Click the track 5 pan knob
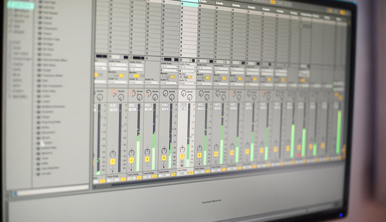The width and height of the screenshot is (386, 222). pos(147,152)
